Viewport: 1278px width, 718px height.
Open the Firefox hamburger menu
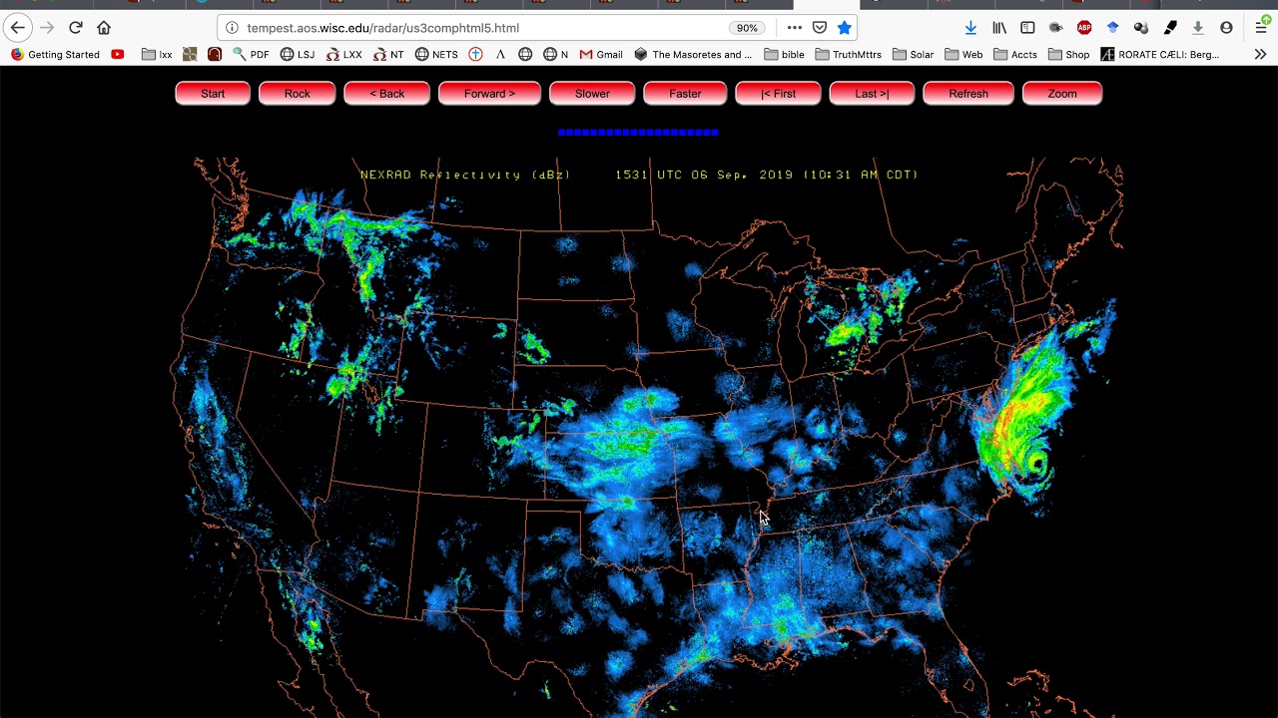[x=1262, y=28]
